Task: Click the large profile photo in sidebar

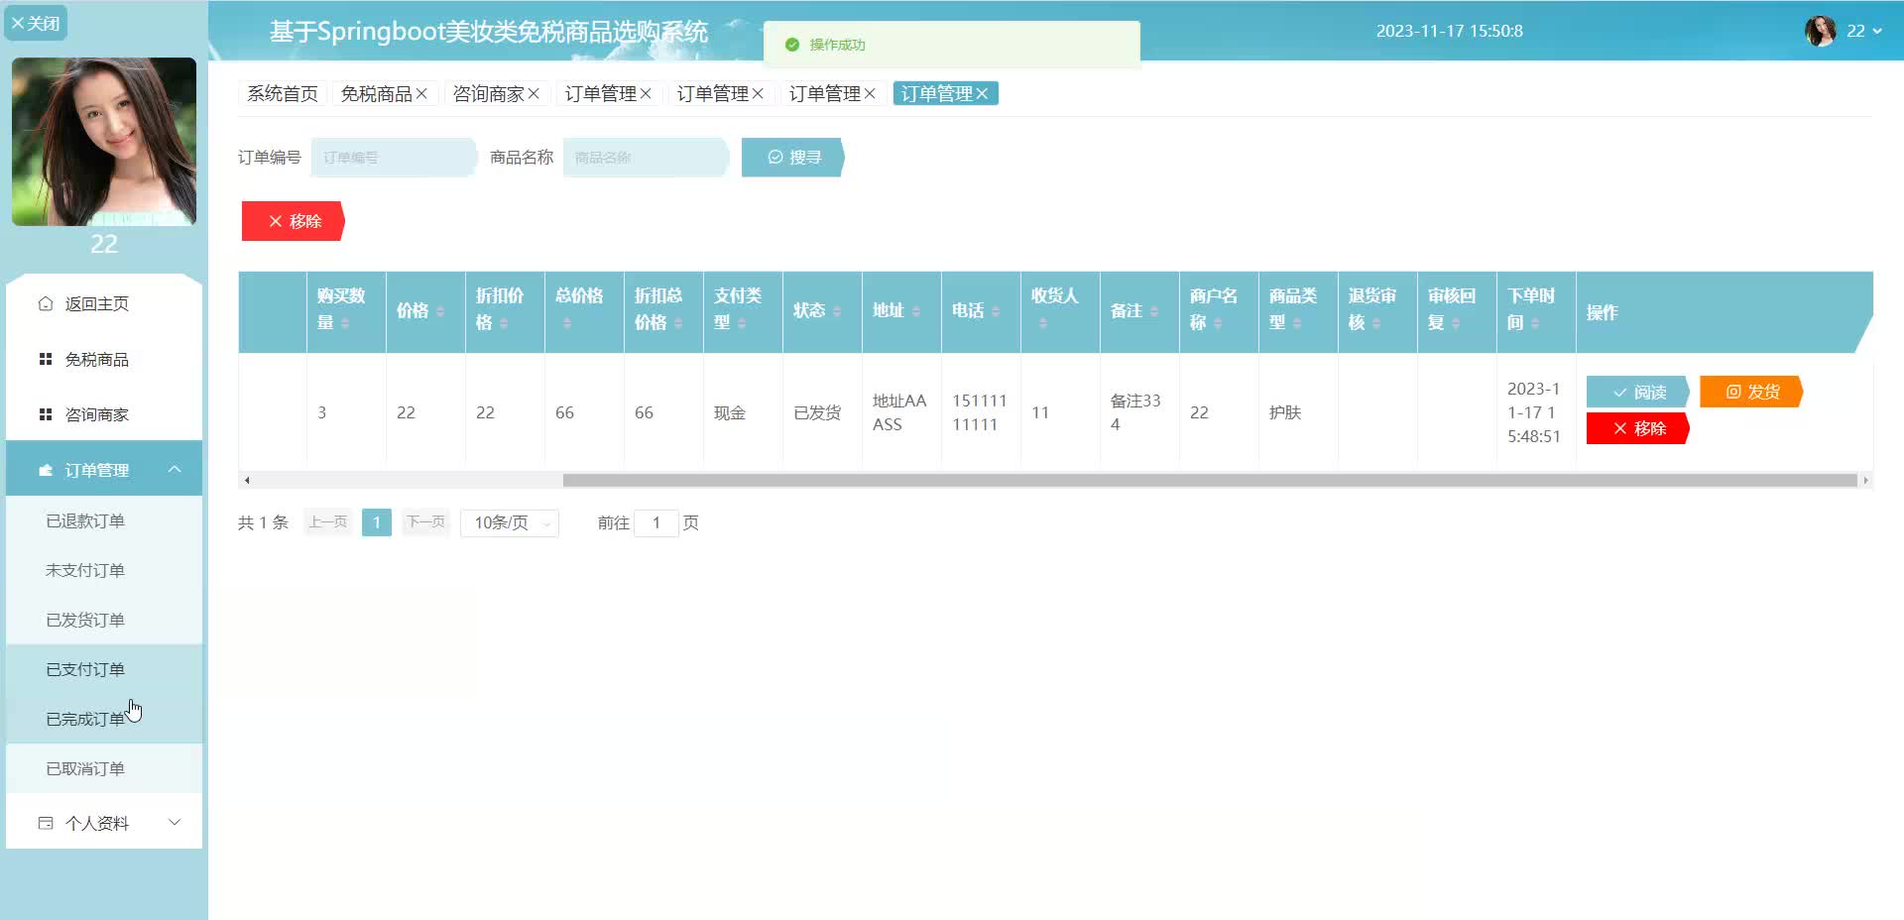Action: tap(104, 142)
